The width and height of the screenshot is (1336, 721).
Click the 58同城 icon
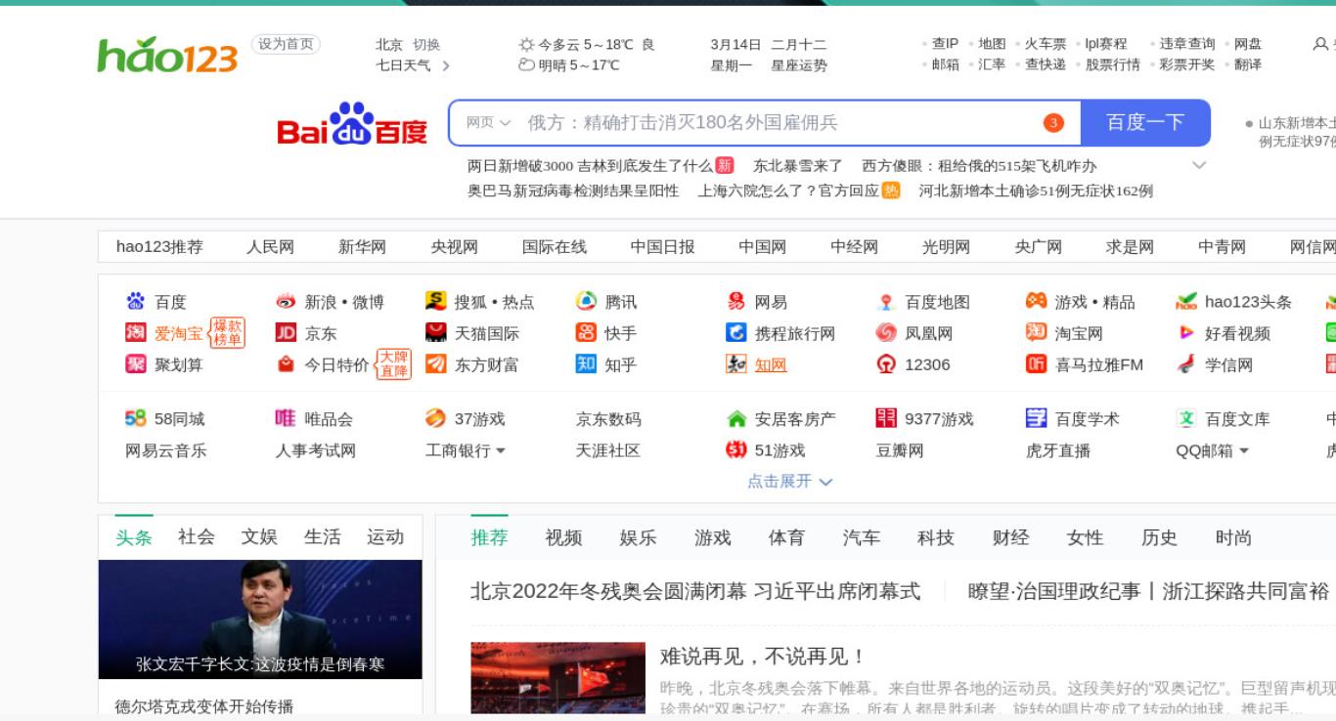tap(135, 418)
